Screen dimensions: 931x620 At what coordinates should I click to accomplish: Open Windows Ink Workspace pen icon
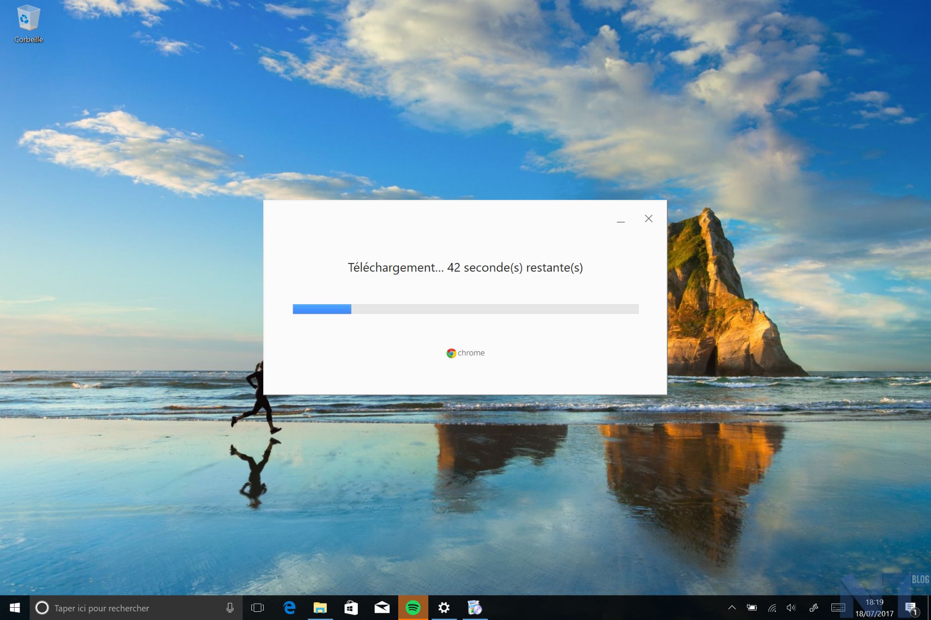pos(814,608)
